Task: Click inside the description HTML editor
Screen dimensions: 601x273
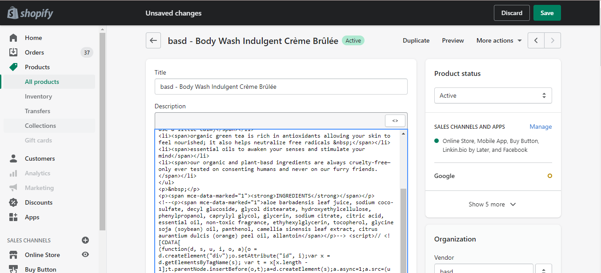Action: 277,201
